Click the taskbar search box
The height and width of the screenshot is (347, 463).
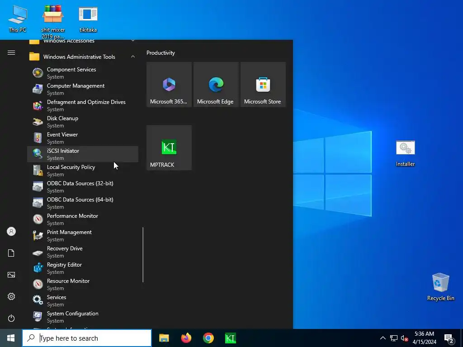tap(87, 338)
